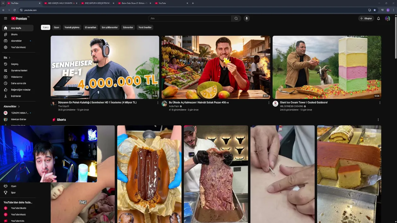Open The Odyofil channel link
Screen dimensions: 397x223
(64, 106)
